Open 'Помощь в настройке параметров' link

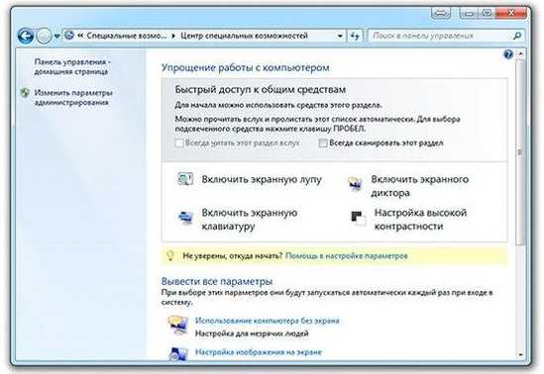click(346, 256)
